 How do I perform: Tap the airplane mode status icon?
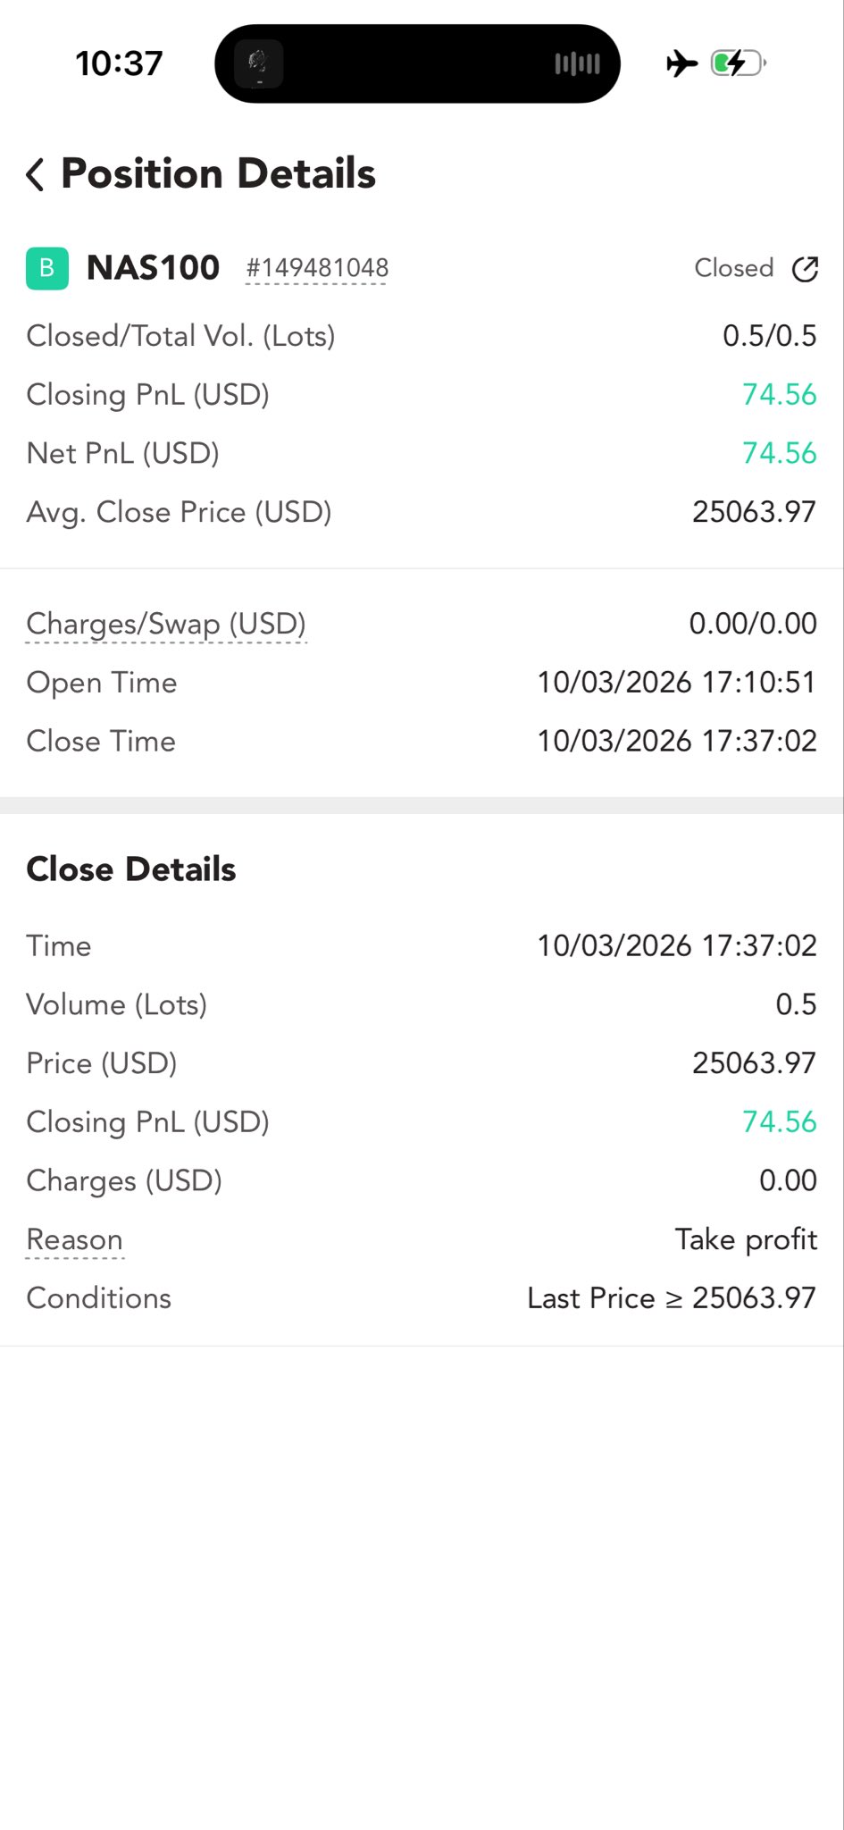click(x=681, y=63)
